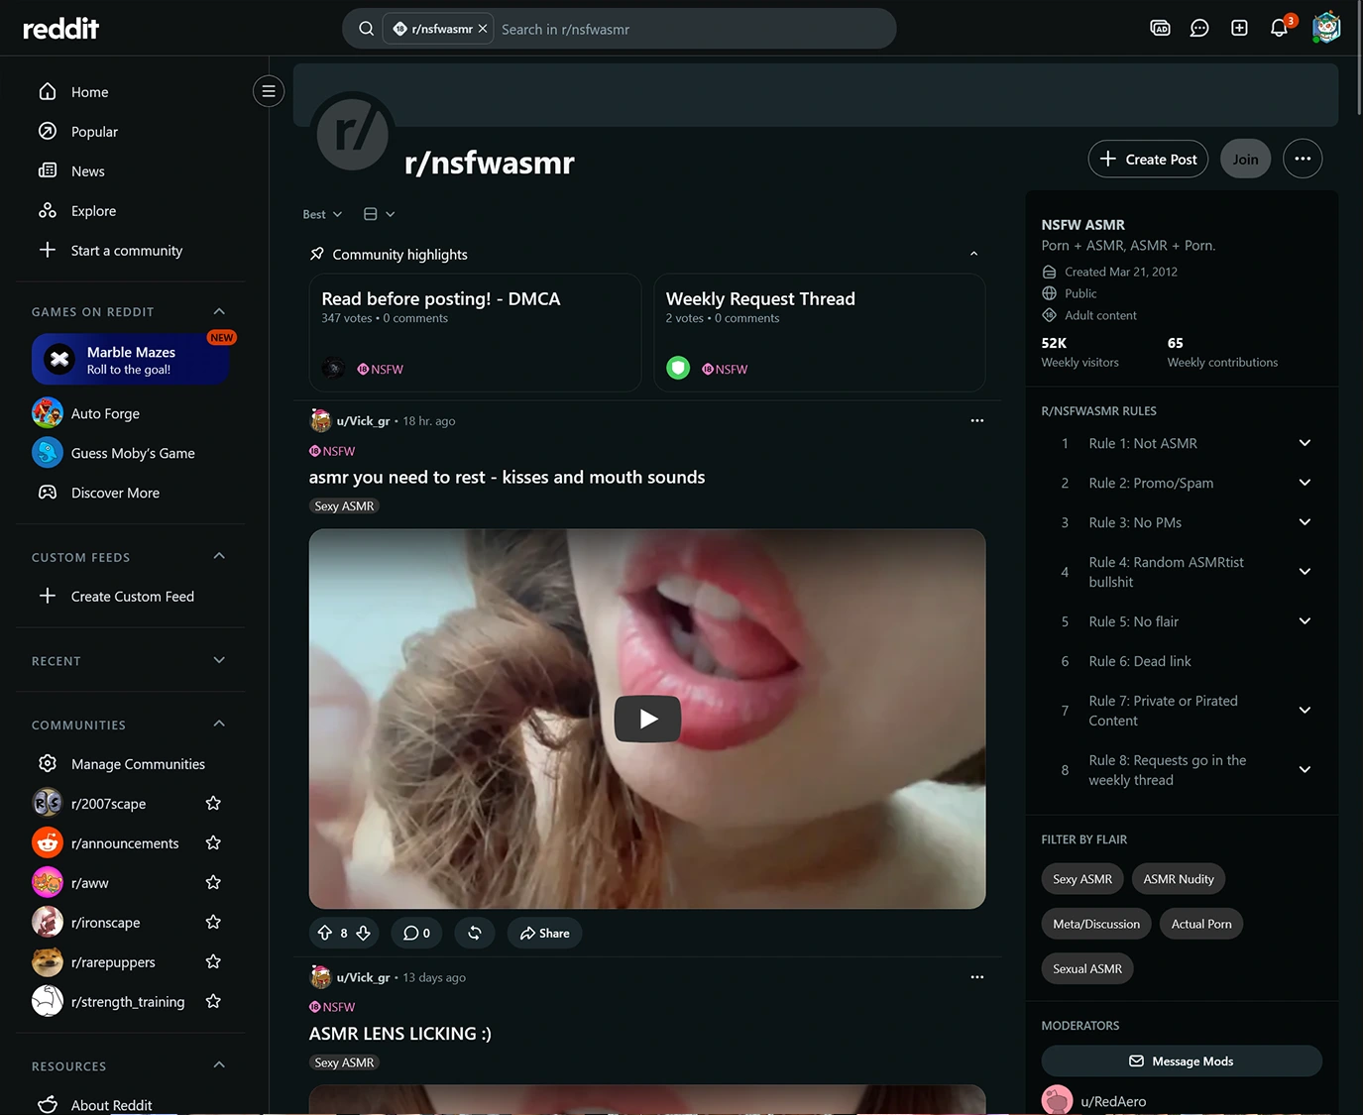Click the search magnifier icon

[x=366, y=29]
